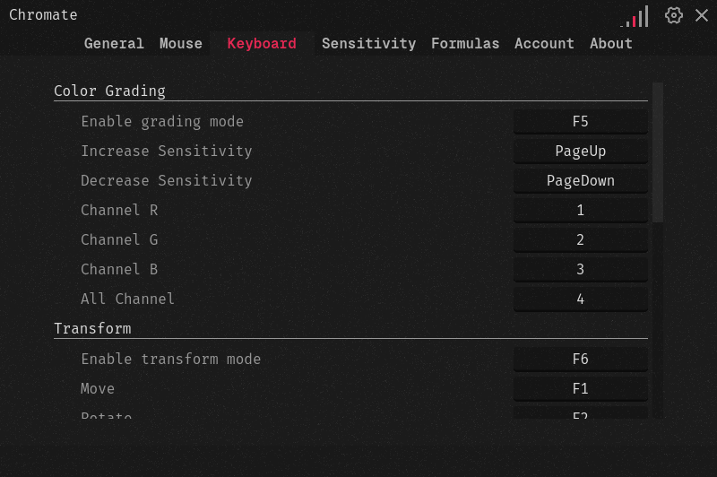
Task: Click the signal strength bars icon
Action: click(x=634, y=16)
